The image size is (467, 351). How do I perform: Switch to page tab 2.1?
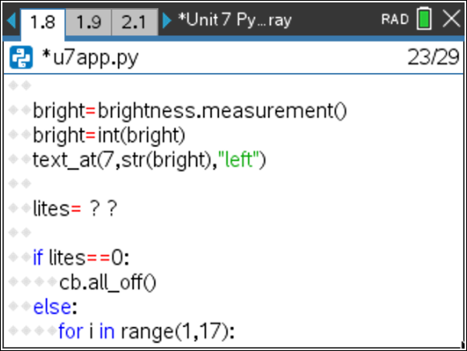tap(135, 22)
